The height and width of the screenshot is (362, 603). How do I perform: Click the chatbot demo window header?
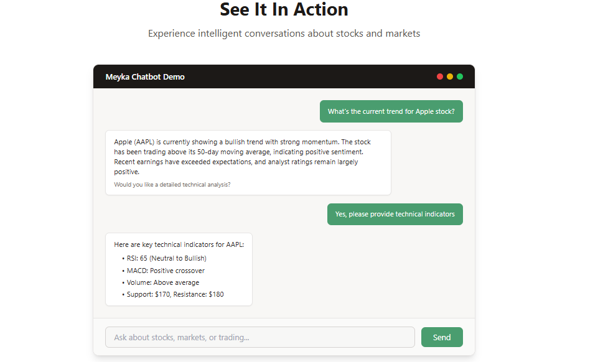(284, 76)
